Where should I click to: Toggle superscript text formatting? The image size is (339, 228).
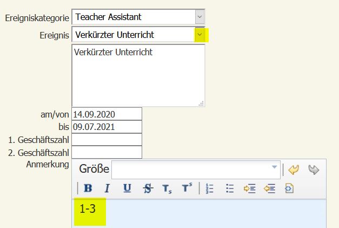pos(187,187)
